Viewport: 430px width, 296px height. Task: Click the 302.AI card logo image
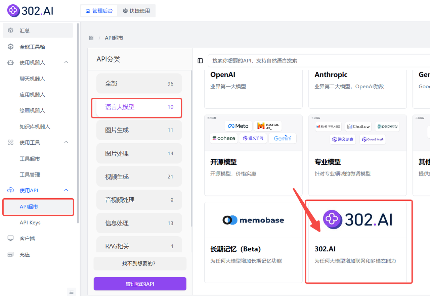pos(357,219)
